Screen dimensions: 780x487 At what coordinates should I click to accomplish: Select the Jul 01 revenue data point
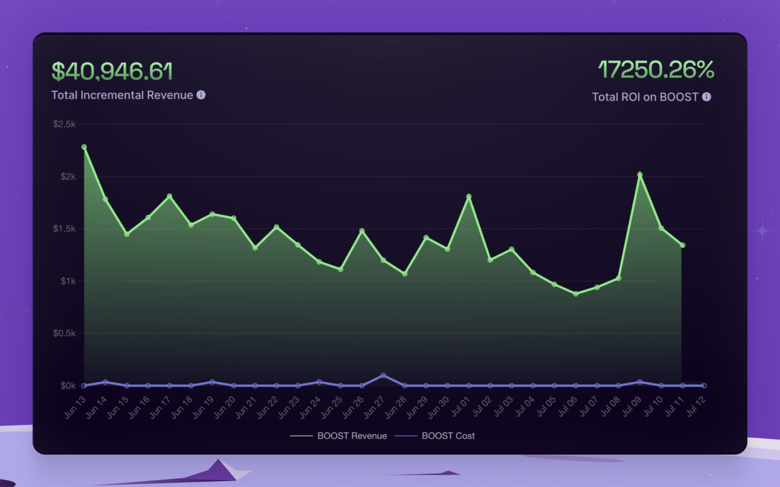pos(469,197)
